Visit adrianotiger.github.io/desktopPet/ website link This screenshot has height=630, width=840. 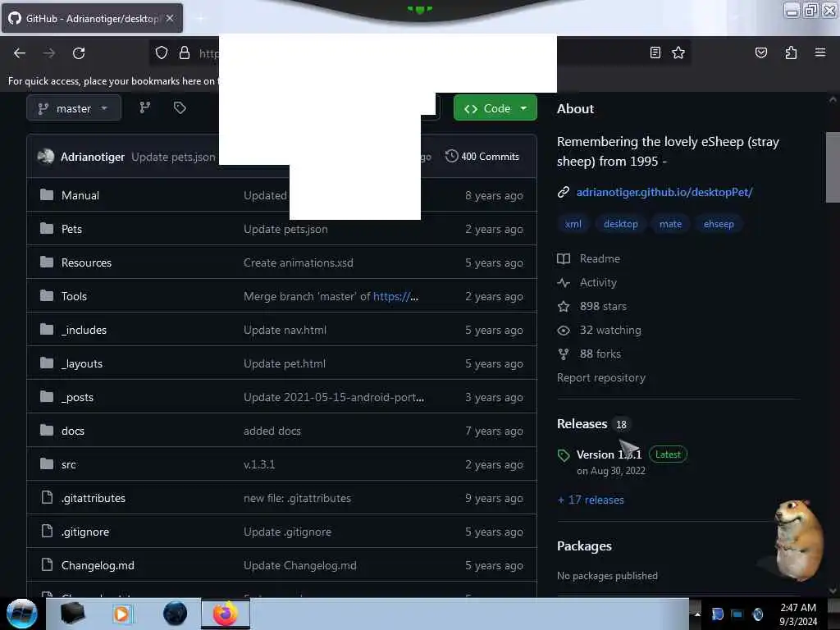pos(664,192)
